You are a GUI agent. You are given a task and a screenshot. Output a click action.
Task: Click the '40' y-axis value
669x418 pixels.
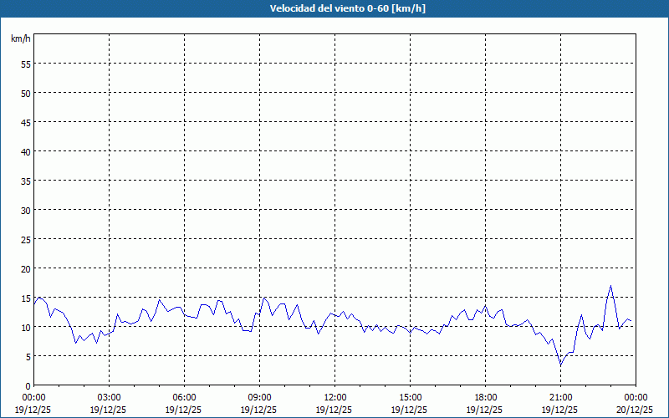pyautogui.click(x=26, y=152)
